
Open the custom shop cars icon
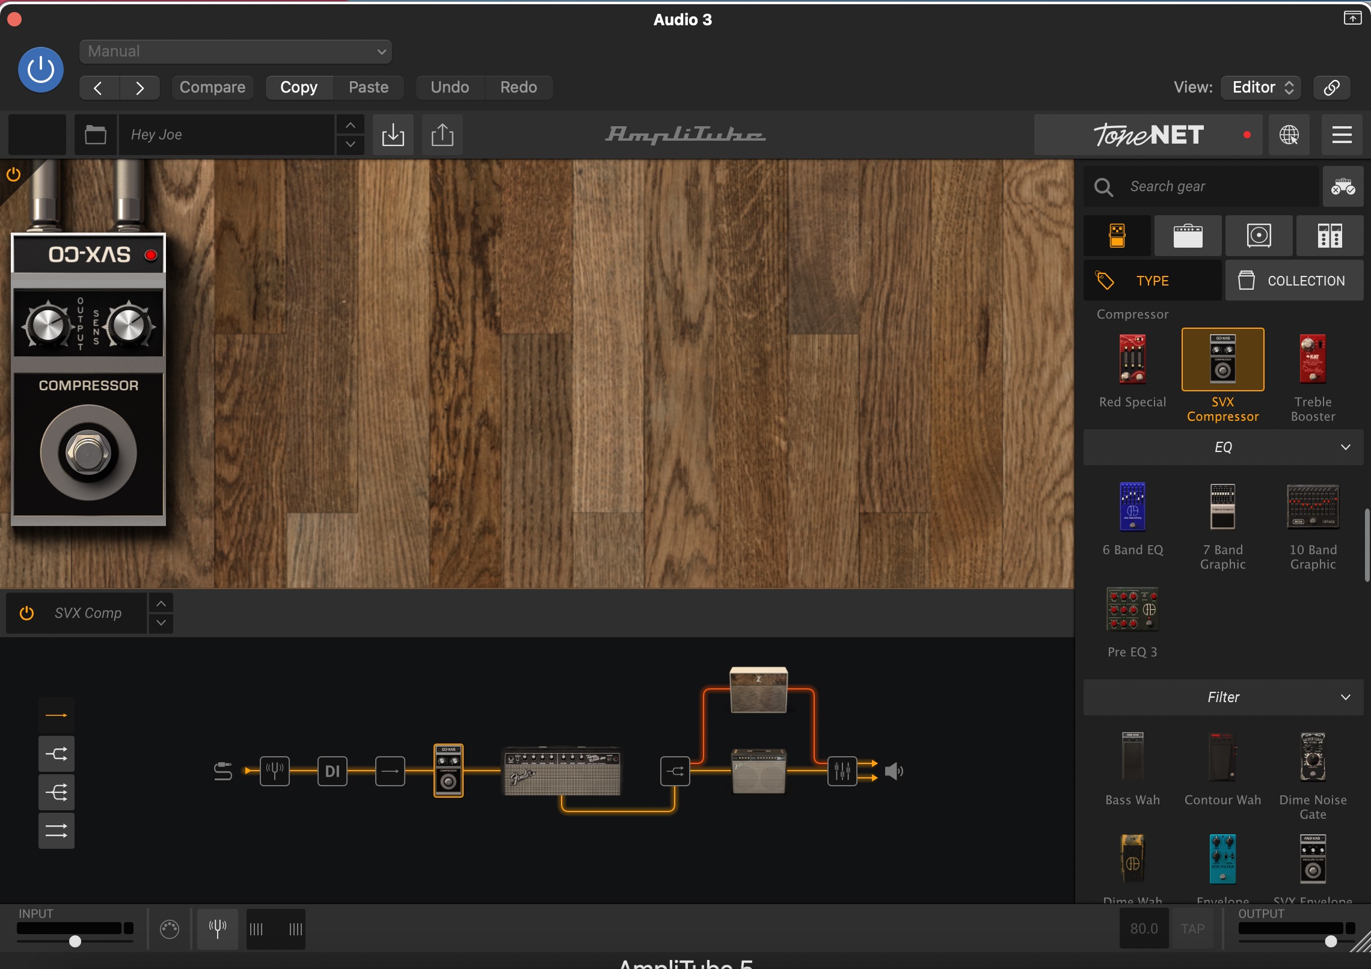coord(1343,186)
